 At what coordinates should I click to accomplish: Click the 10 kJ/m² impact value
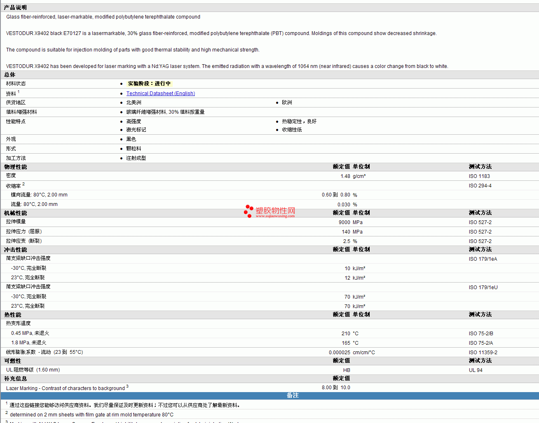coord(355,269)
